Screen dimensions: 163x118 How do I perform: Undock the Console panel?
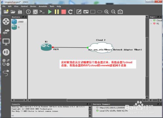coord(87,104)
